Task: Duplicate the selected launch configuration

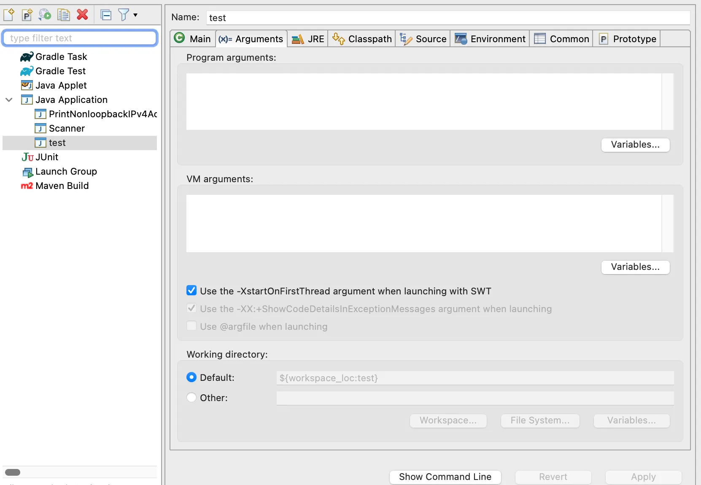Action: tap(64, 15)
